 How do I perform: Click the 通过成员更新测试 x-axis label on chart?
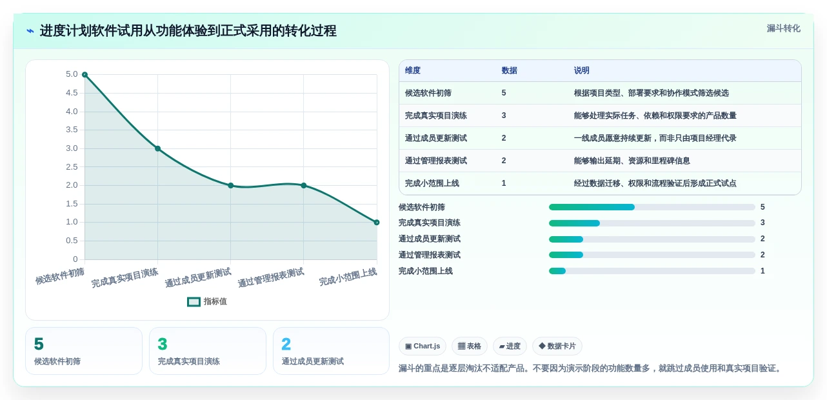198,278
